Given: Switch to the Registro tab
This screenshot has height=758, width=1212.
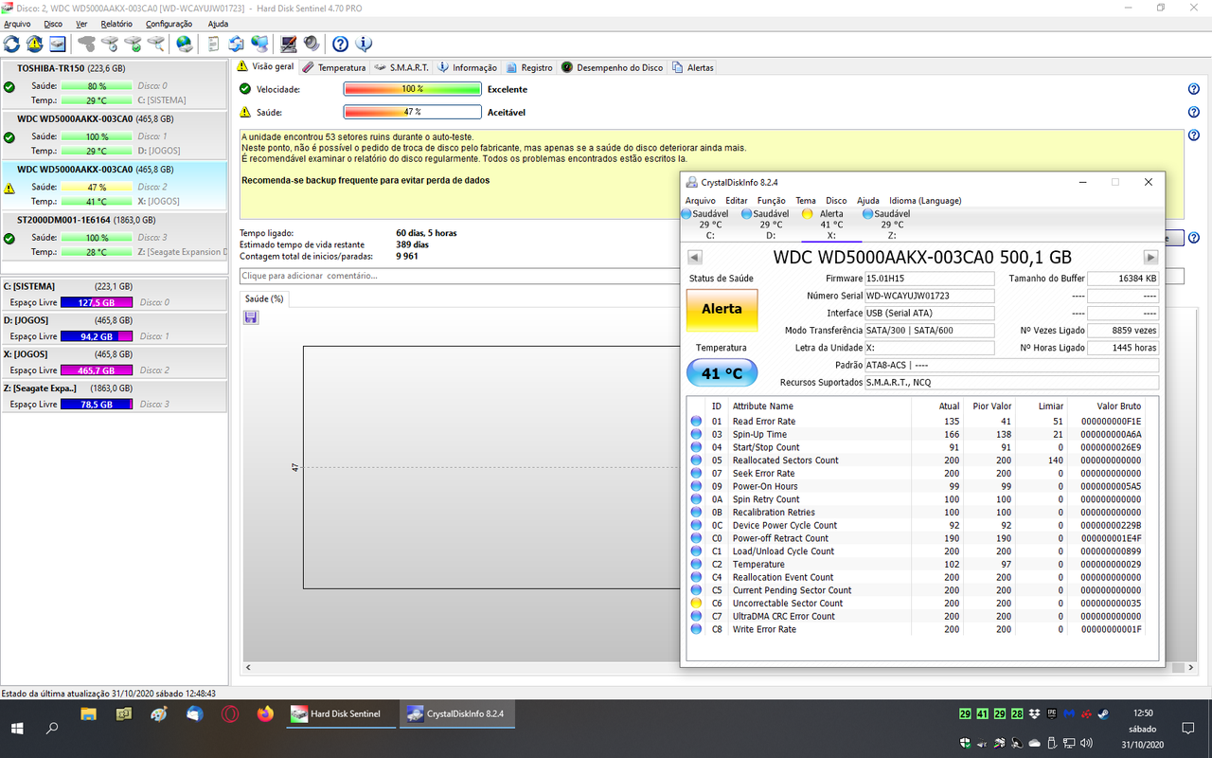Looking at the screenshot, I should click(x=530, y=67).
